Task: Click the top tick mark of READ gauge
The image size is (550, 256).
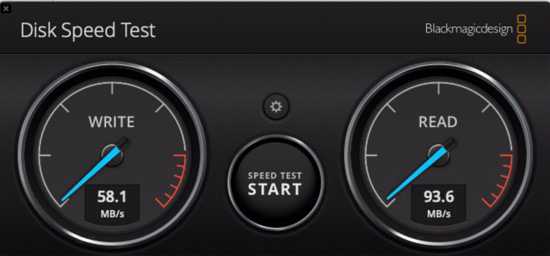Action: coord(439,90)
